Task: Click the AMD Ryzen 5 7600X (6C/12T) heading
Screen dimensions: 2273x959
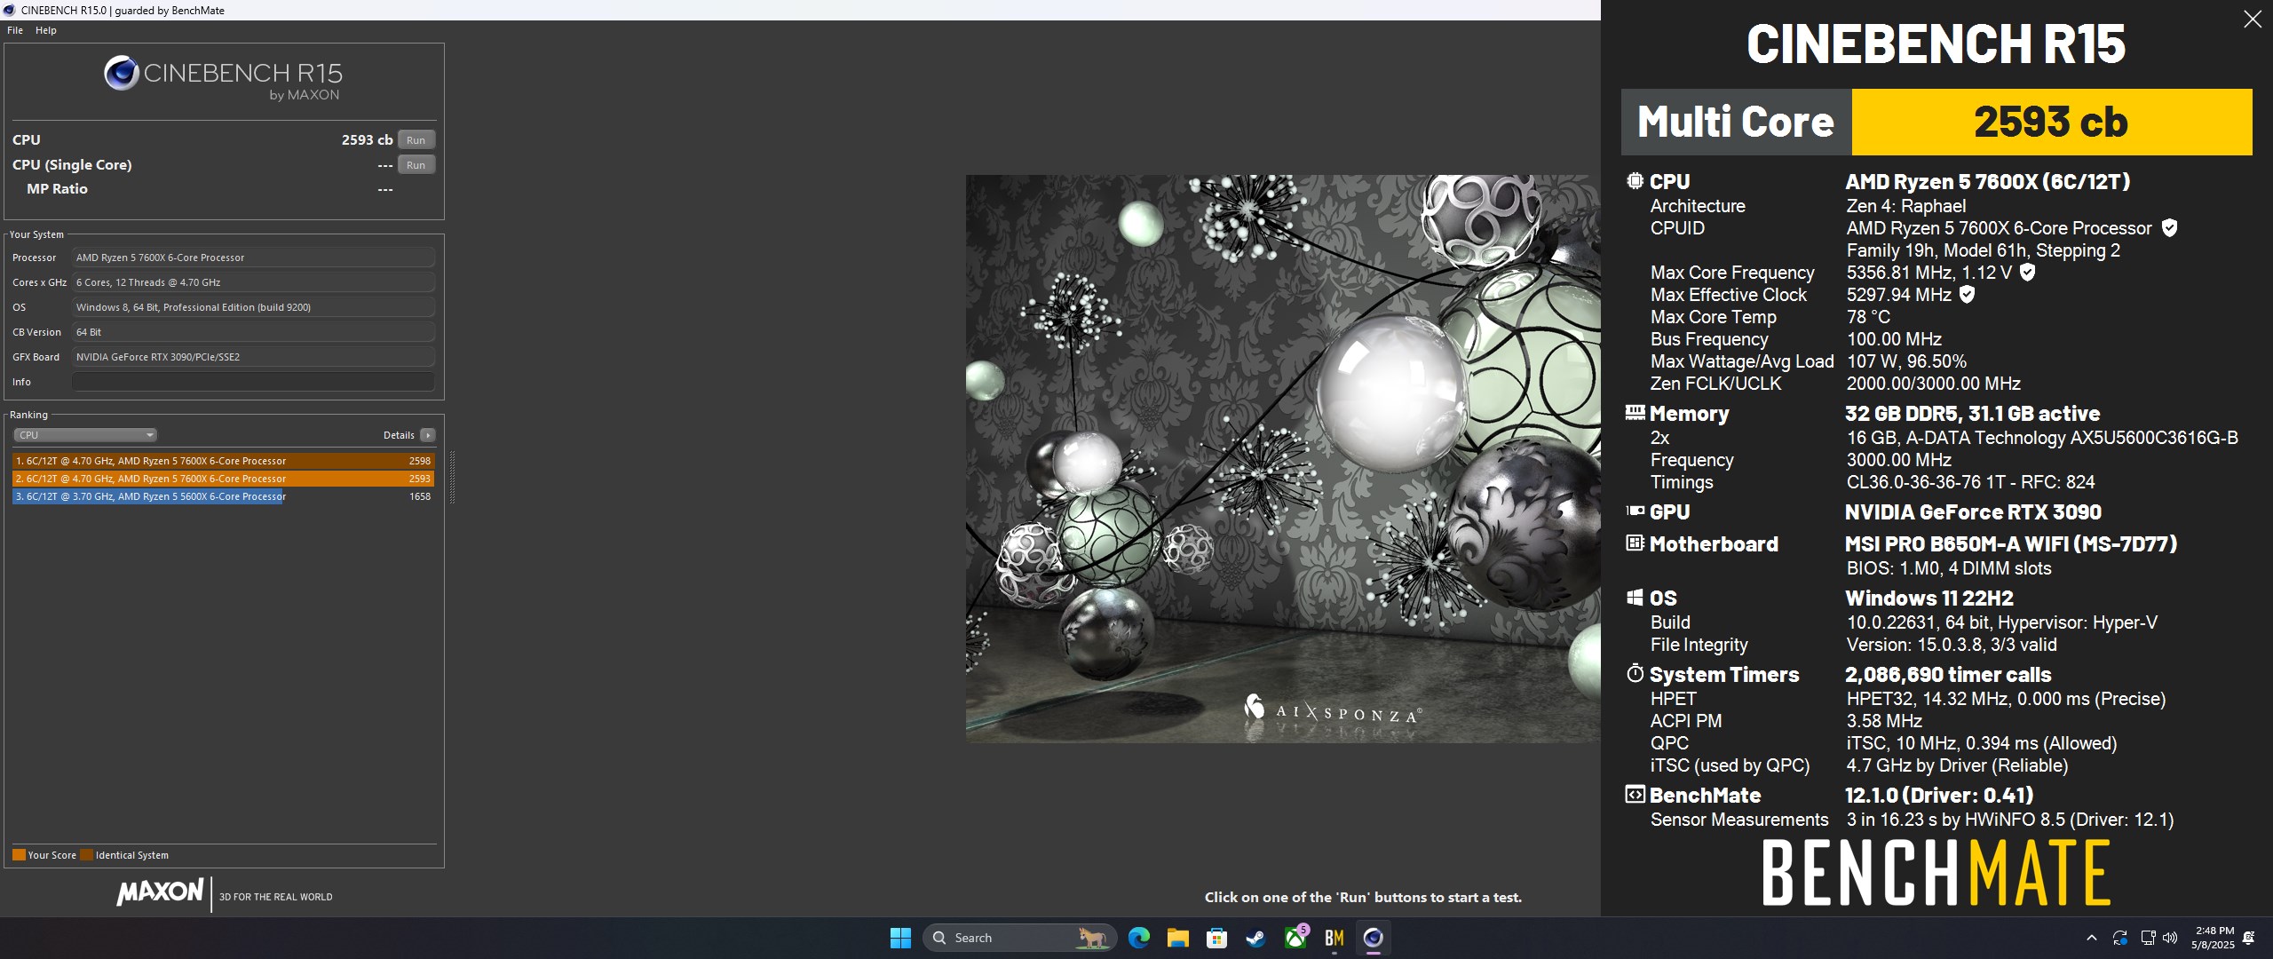Action: pyautogui.click(x=1987, y=181)
